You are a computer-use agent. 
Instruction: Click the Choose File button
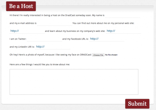pos(98,55)
